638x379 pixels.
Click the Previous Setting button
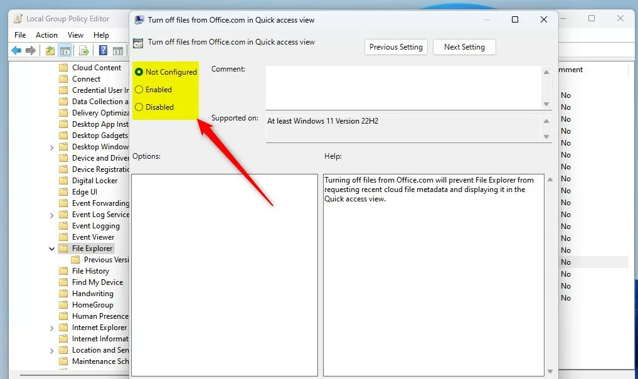(x=396, y=47)
